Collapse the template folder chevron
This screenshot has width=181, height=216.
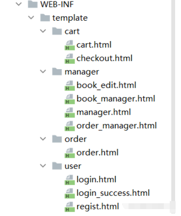[x=31, y=17]
